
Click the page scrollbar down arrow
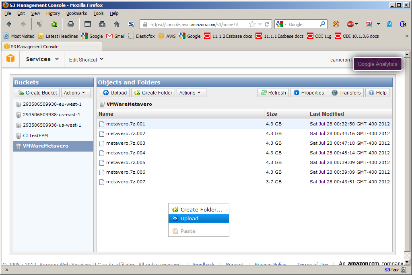(407, 262)
